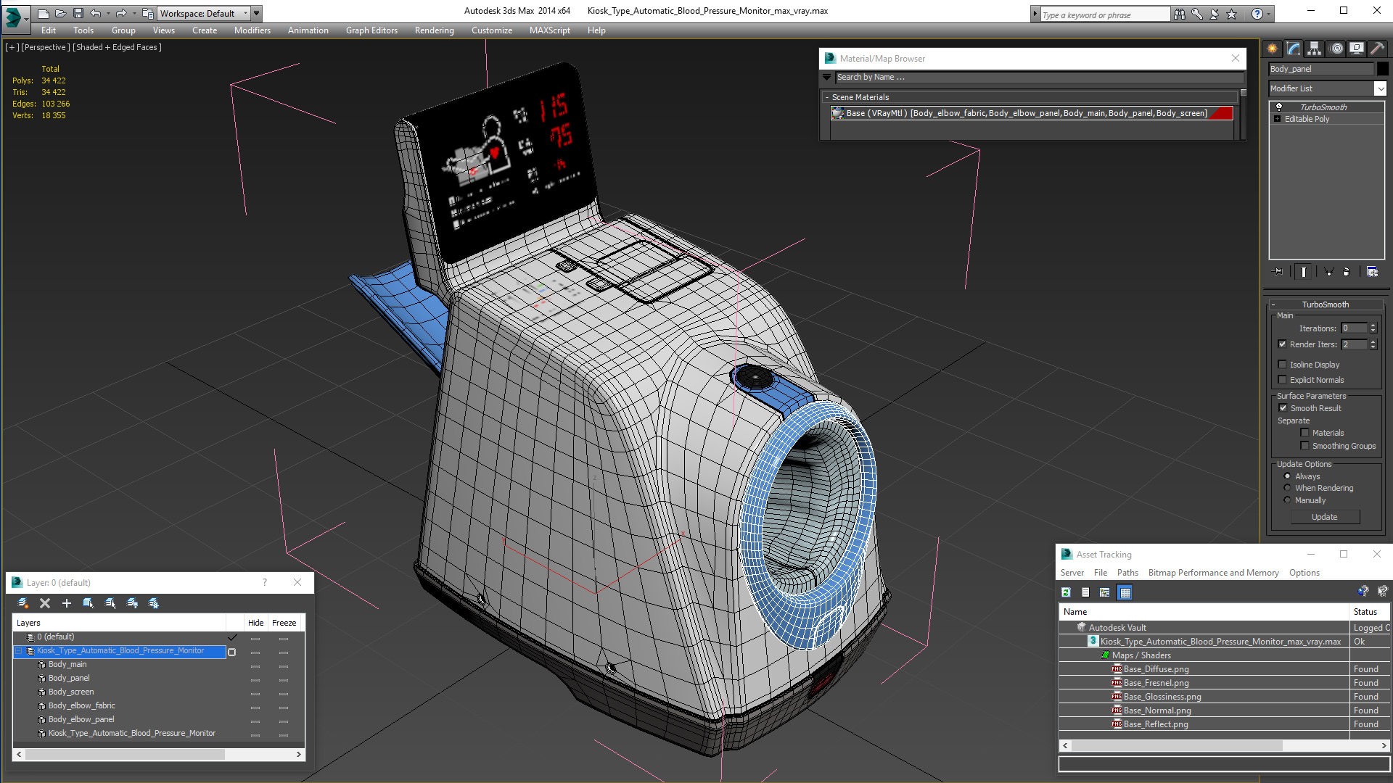The height and width of the screenshot is (783, 1393).
Task: Toggle the TurboSmooth lightbulb icon
Action: (1279, 107)
